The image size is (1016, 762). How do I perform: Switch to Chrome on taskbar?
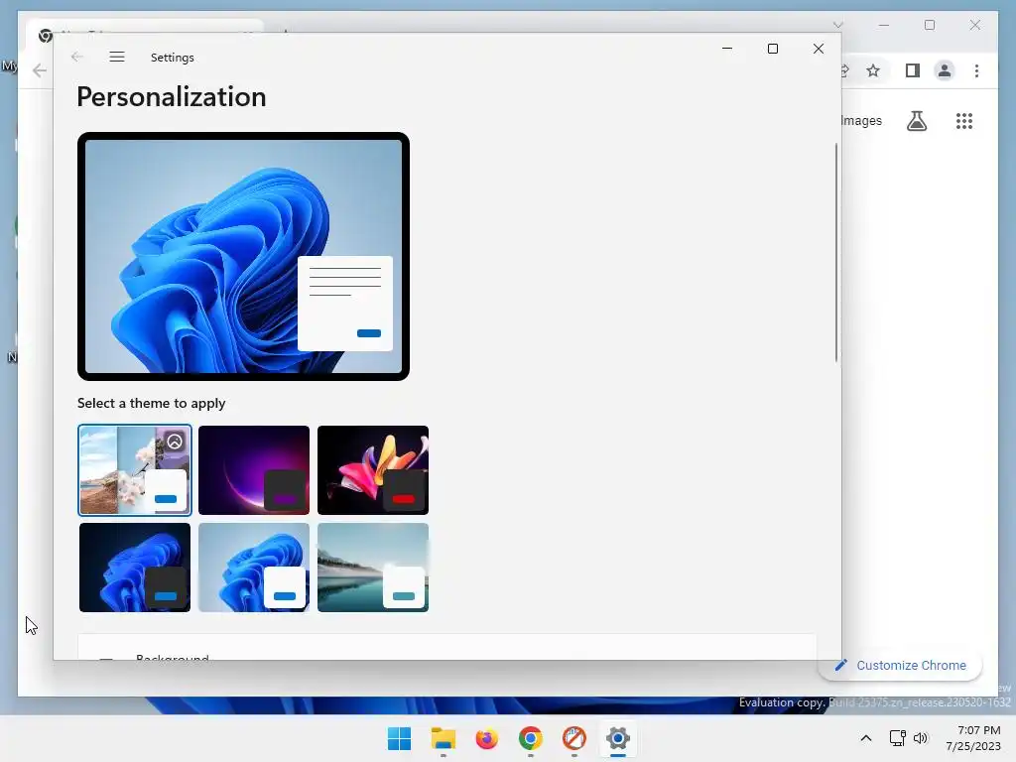[x=531, y=738]
